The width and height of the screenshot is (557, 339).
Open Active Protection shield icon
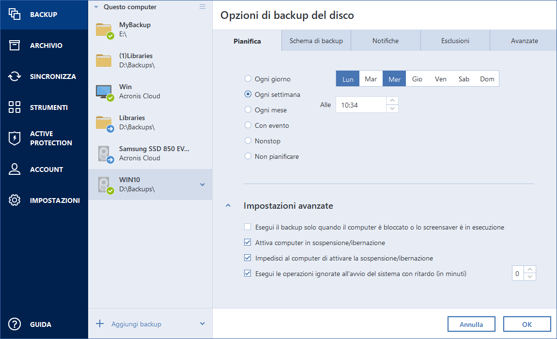click(x=15, y=139)
